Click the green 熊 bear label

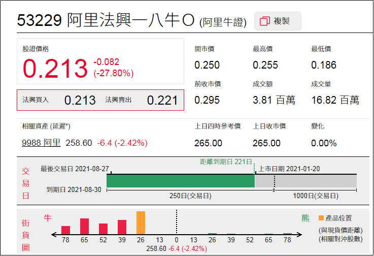coord(305,218)
